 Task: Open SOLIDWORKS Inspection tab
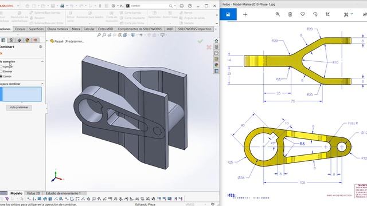pyautogui.click(x=195, y=29)
